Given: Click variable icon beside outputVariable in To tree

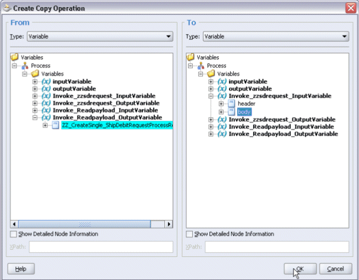Looking at the screenshot, I should (x=222, y=89).
